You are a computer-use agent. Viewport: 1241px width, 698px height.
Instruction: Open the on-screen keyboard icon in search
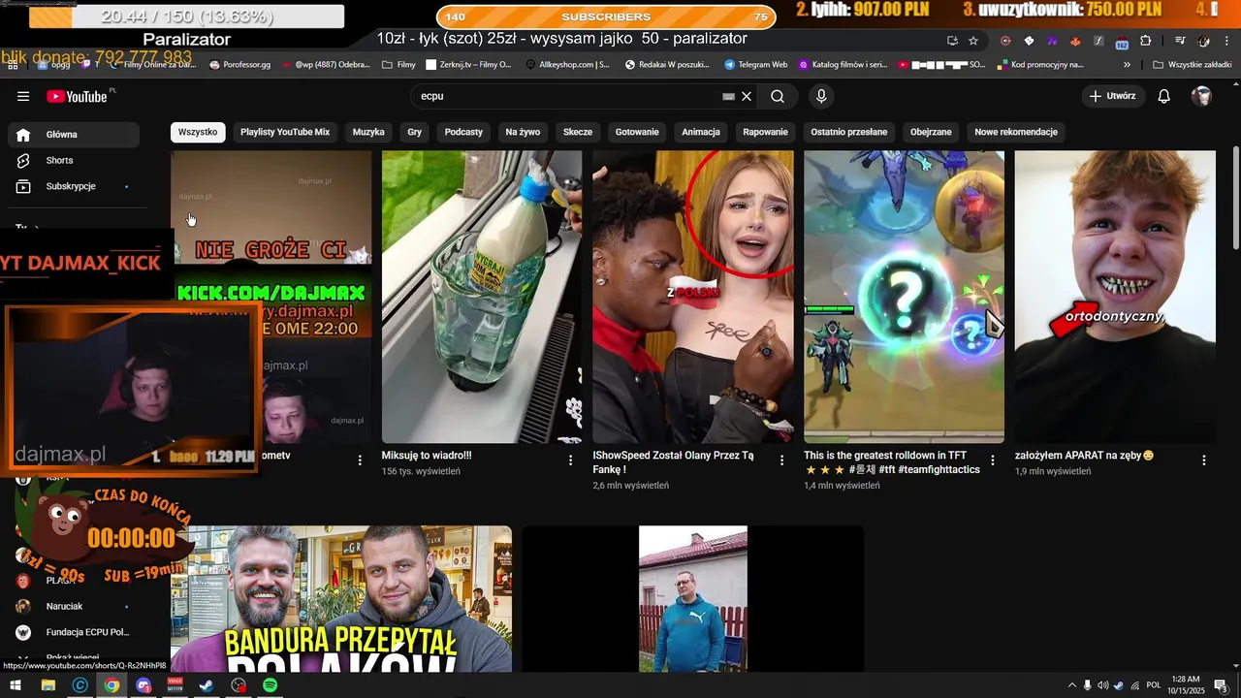[x=729, y=96]
